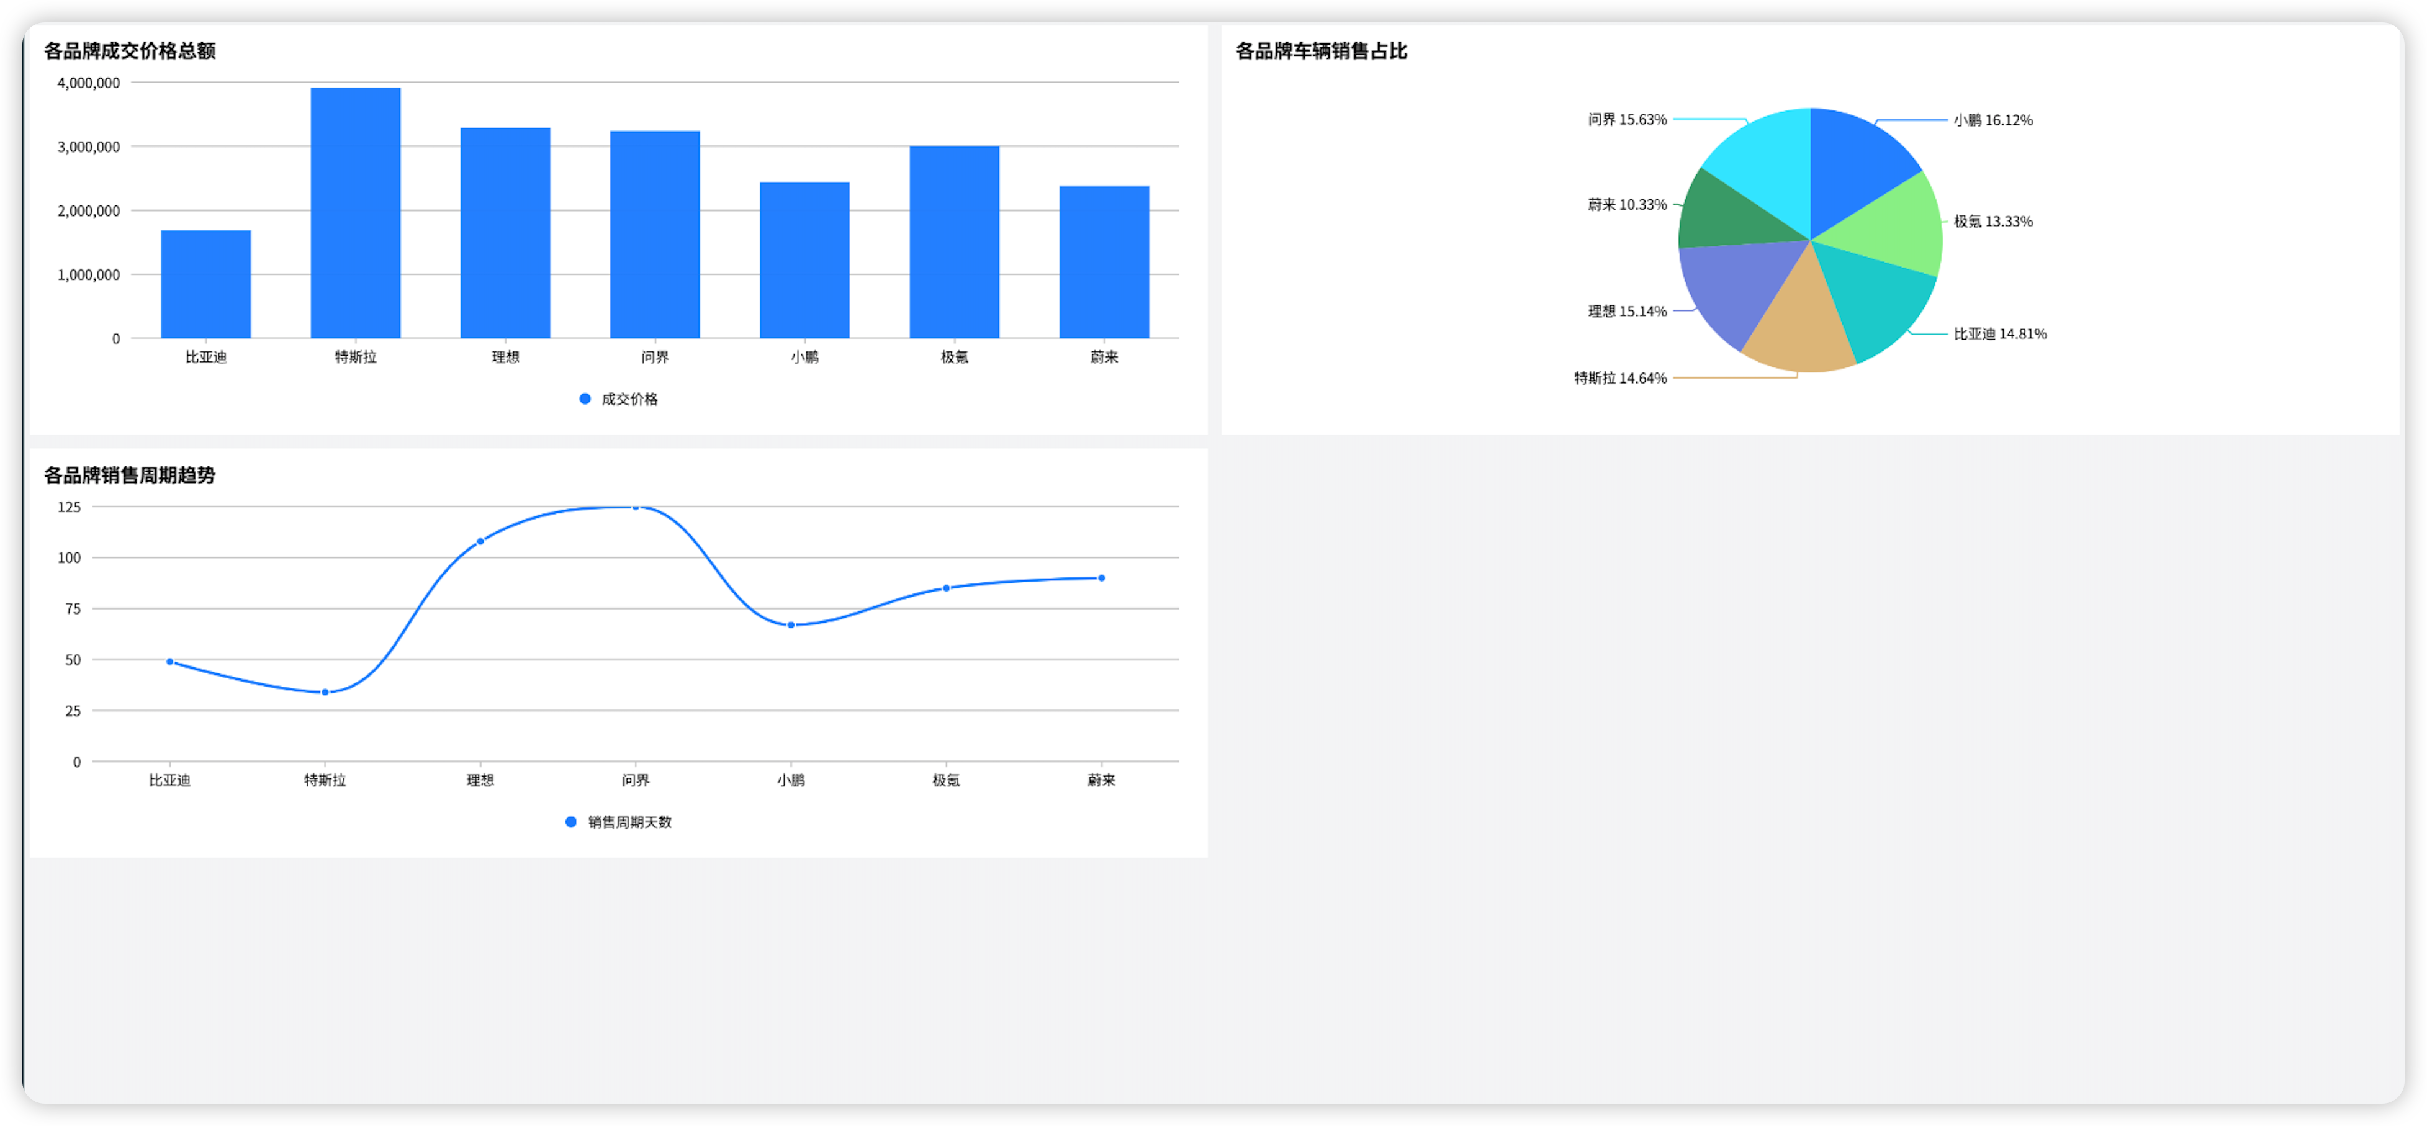Click the 极氪 13.33% pie label
Screen dimensions: 2427x1126
1992,222
